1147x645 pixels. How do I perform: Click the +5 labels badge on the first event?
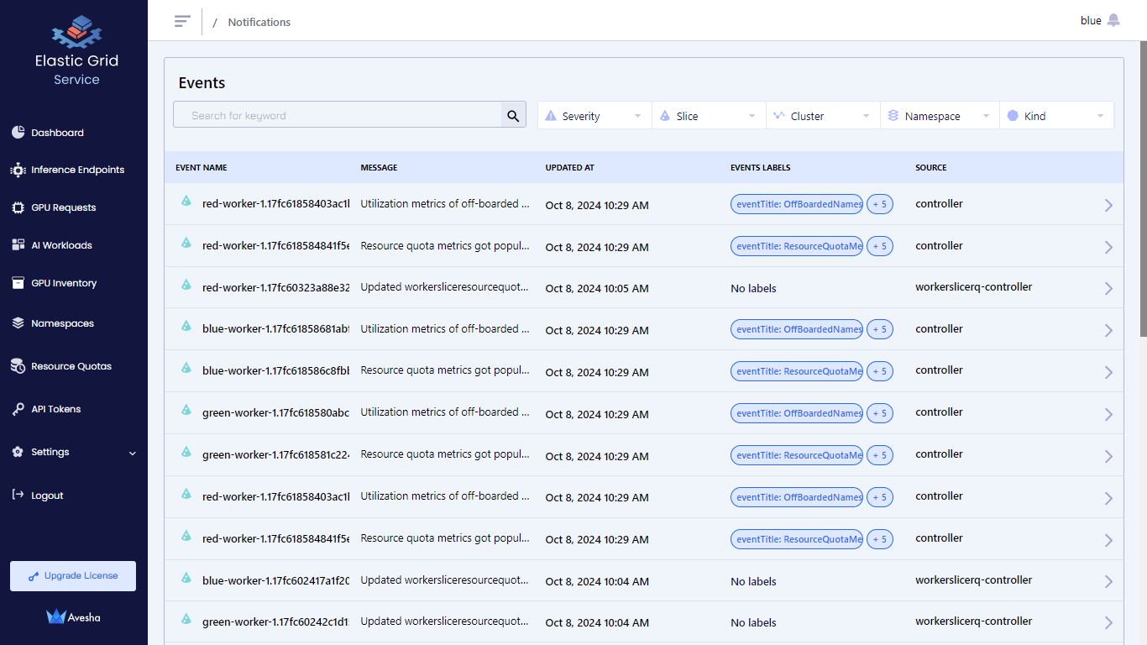pyautogui.click(x=879, y=204)
